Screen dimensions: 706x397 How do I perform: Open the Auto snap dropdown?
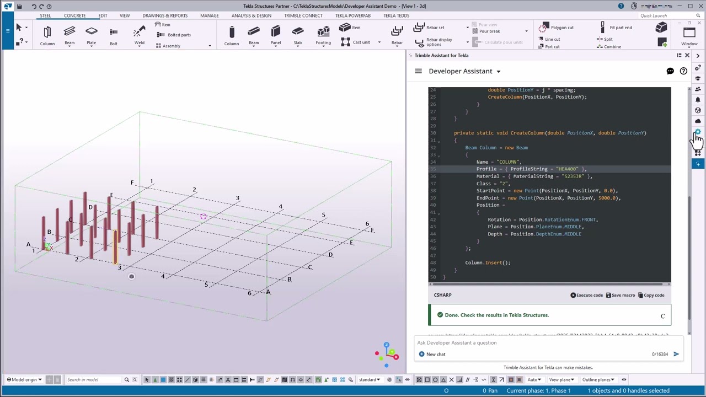534,379
